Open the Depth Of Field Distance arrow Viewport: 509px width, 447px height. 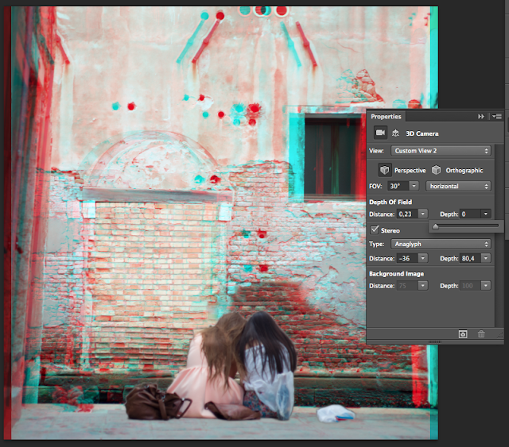pos(422,214)
